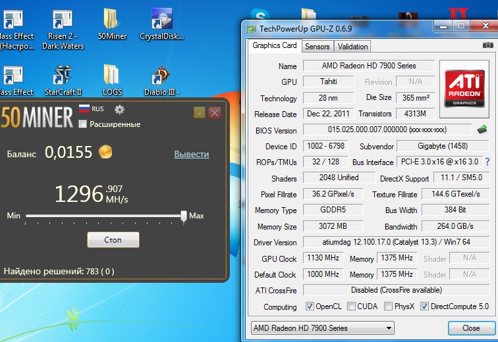The width and height of the screenshot is (498, 342).
Task: Click the BIOS save chip icon
Action: tap(483, 130)
